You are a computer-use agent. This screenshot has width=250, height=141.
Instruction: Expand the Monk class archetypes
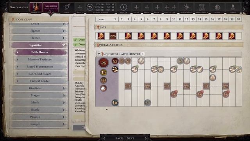(x=64, y=103)
